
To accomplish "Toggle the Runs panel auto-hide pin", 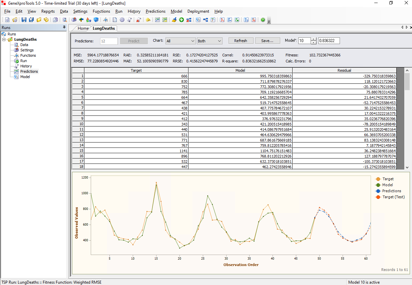I will point(64,28).
